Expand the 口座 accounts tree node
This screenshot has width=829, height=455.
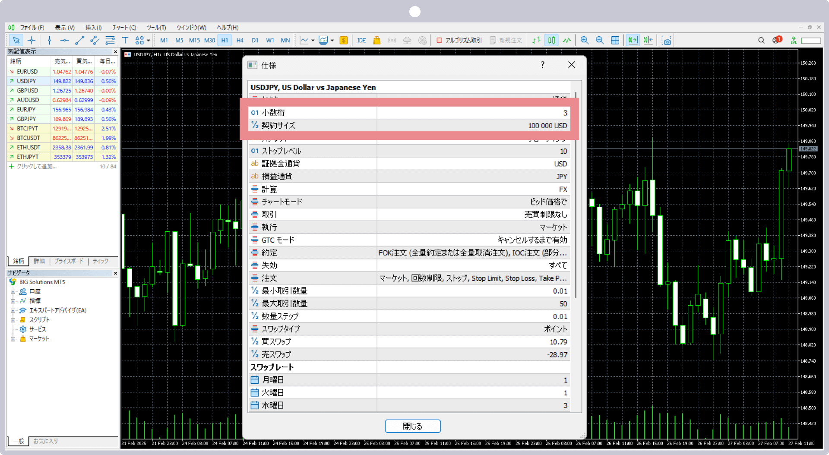13,292
